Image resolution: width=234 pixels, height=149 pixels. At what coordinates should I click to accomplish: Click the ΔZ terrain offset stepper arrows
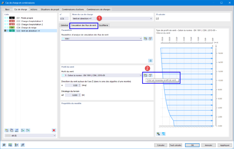pos(79,95)
